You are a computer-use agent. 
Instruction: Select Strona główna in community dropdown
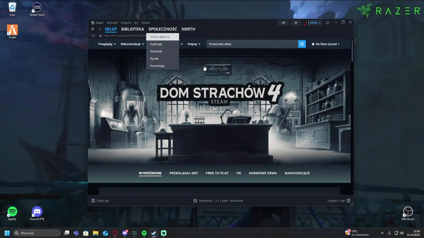[x=162, y=37]
